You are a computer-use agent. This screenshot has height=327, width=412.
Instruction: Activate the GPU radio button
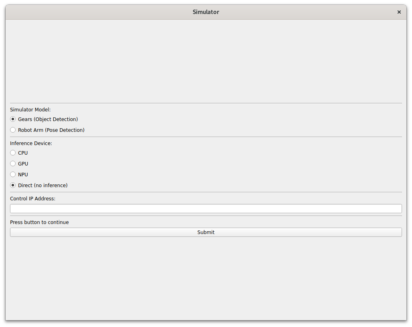[x=13, y=163]
